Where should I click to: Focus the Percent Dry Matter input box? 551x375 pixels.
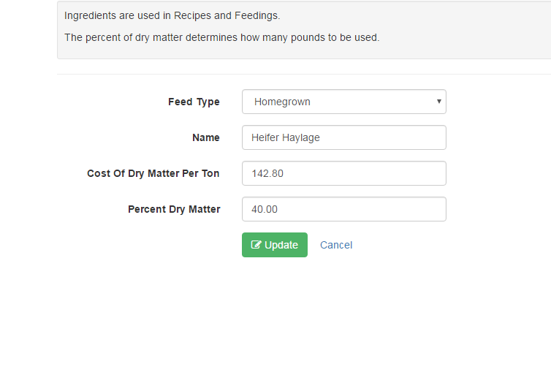344,209
